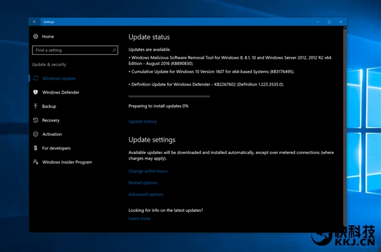
Task: Switch to Activation page
Action: coord(52,134)
